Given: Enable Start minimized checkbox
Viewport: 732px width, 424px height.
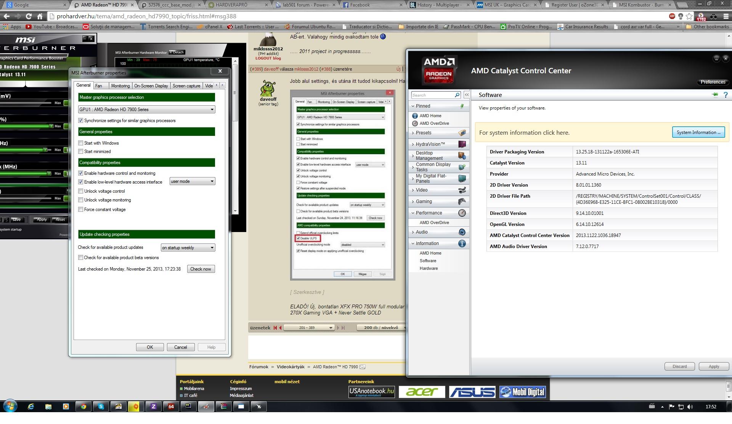Looking at the screenshot, I should 80,152.
